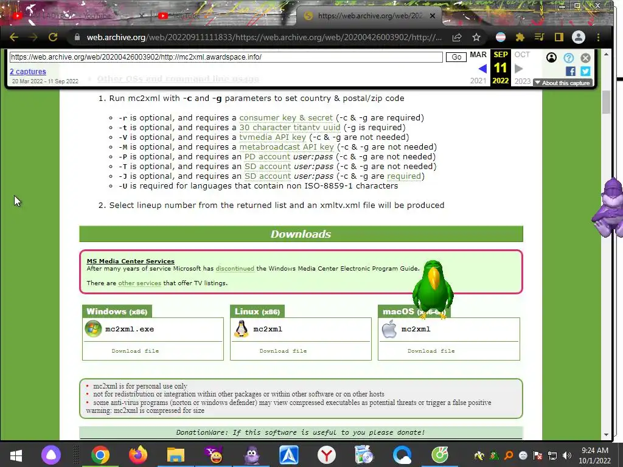Open the clock showing 9:24 AM
This screenshot has height=467, width=623.
(594, 455)
